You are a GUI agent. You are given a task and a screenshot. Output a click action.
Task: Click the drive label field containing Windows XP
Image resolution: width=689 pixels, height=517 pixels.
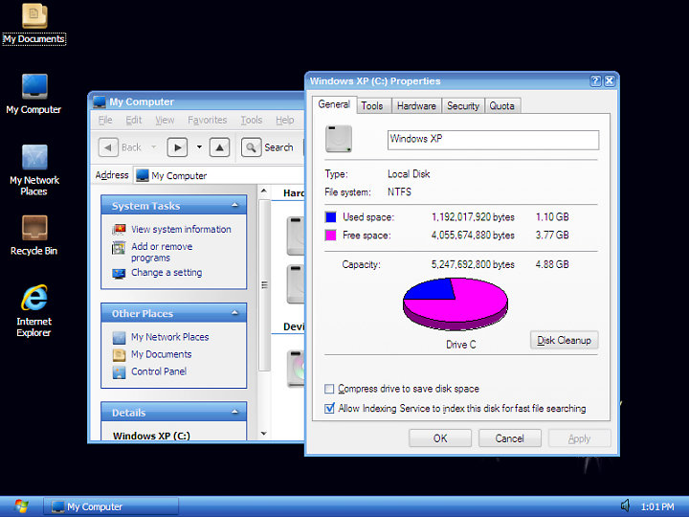(493, 140)
